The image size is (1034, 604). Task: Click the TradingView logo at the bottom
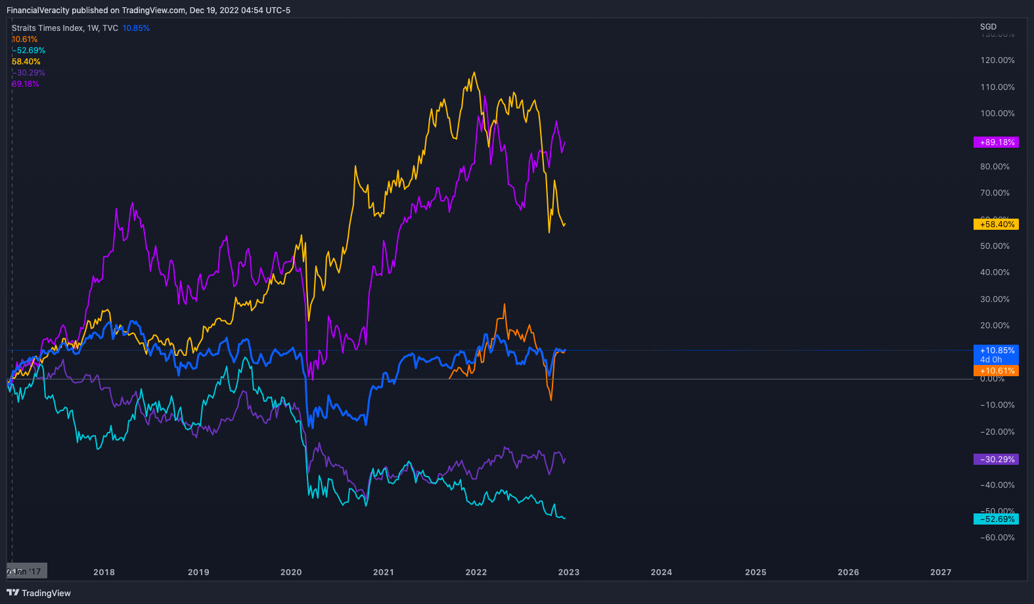[x=39, y=593]
